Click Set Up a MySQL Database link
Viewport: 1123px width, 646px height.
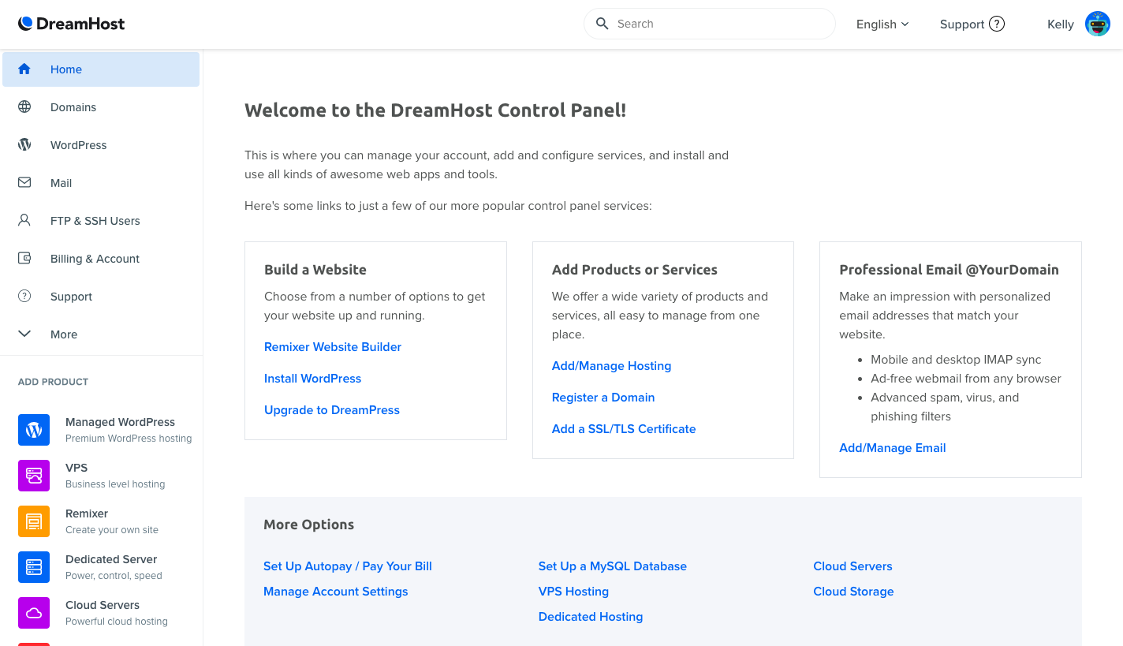coord(613,566)
